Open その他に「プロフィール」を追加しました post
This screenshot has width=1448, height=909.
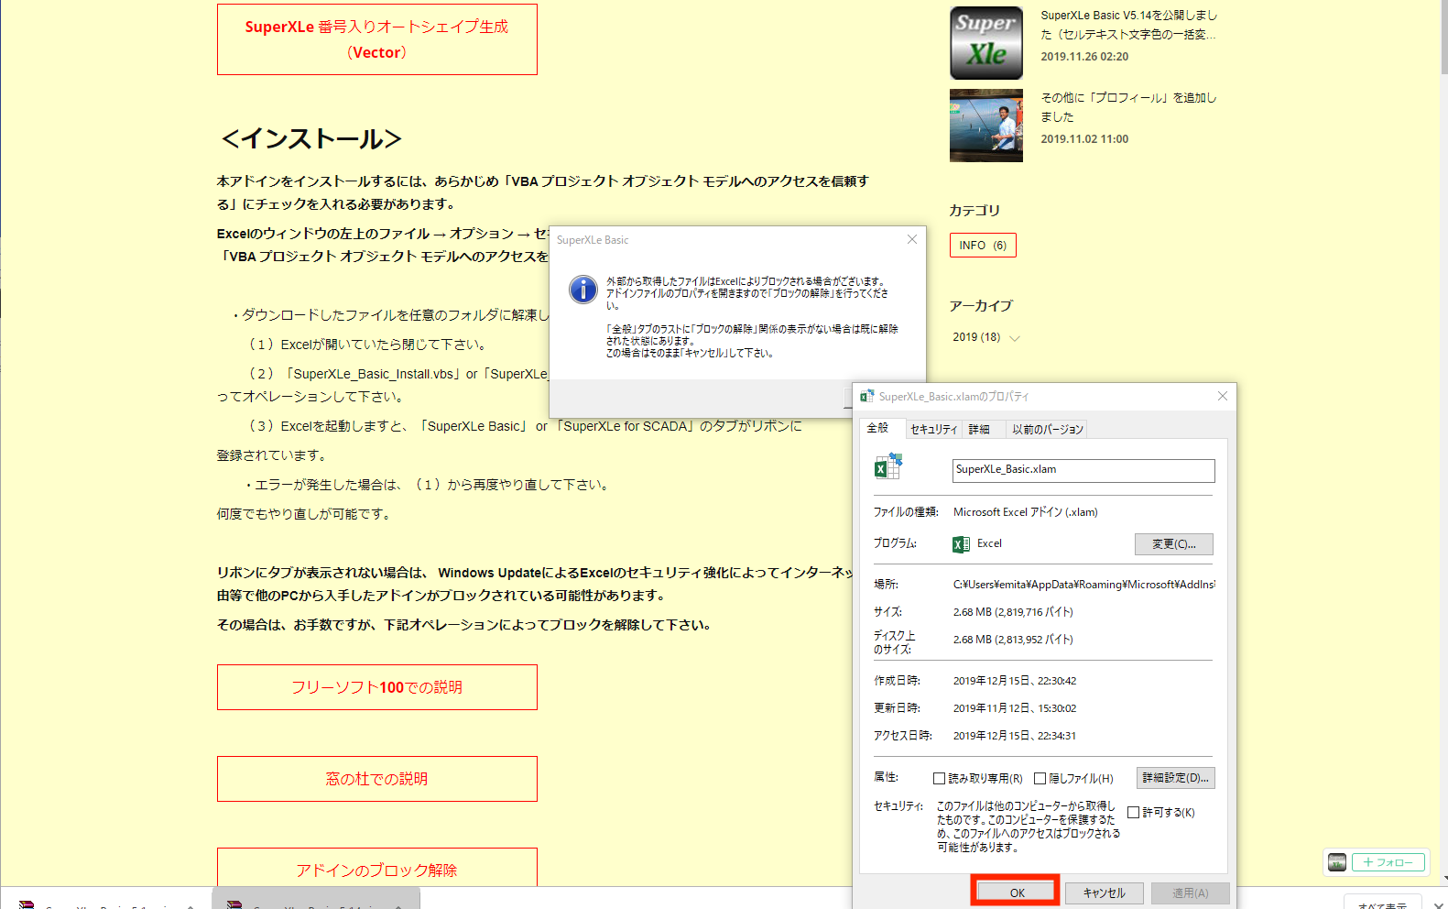click(x=1128, y=107)
